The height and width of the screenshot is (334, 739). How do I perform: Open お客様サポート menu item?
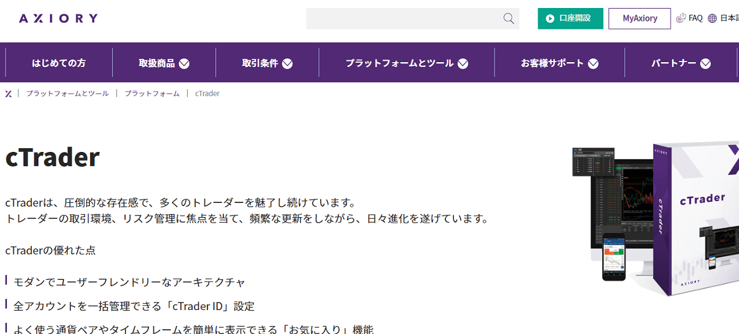click(x=552, y=63)
